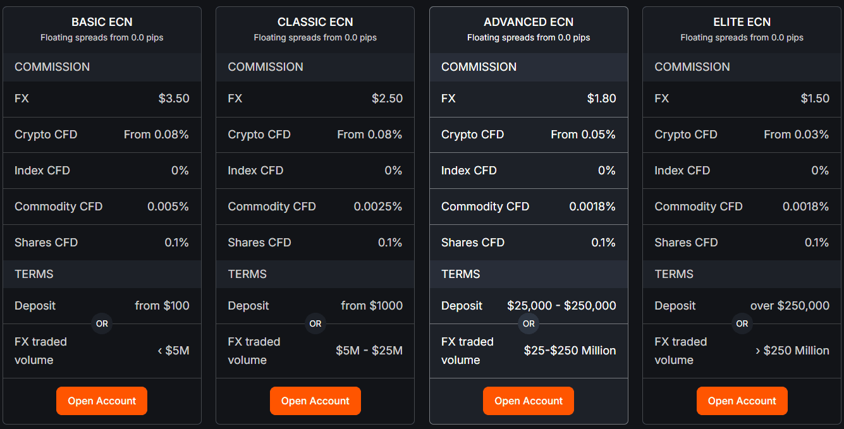This screenshot has width=844, height=429.
Task: Click the OR badge on Basic ECN card
Action: tap(102, 323)
